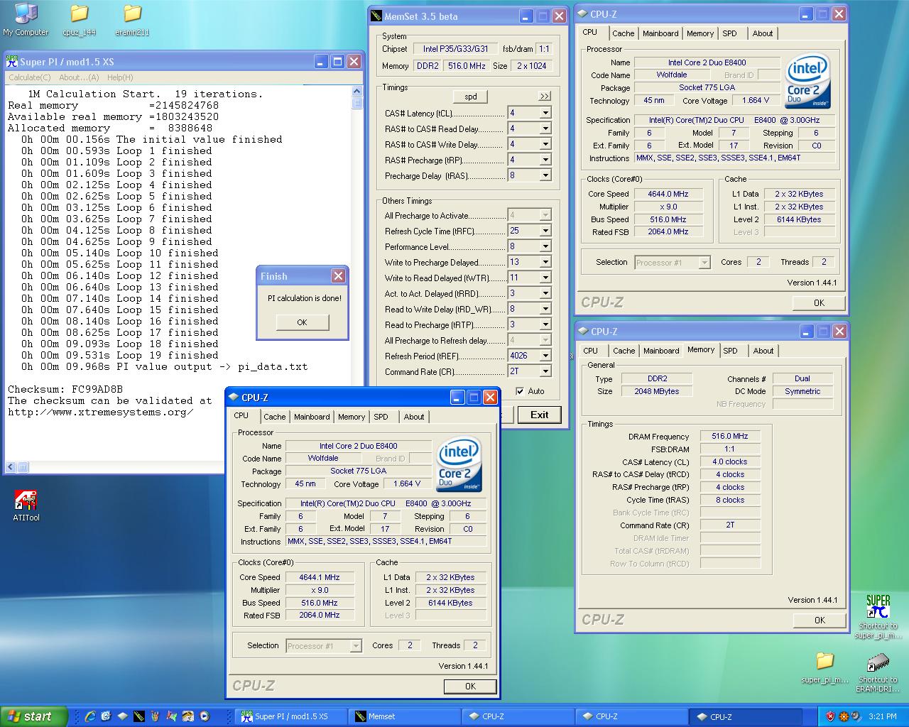Launch Internet Explorer from Quick Launch
This screenshot has height=727, width=909.
90,716
